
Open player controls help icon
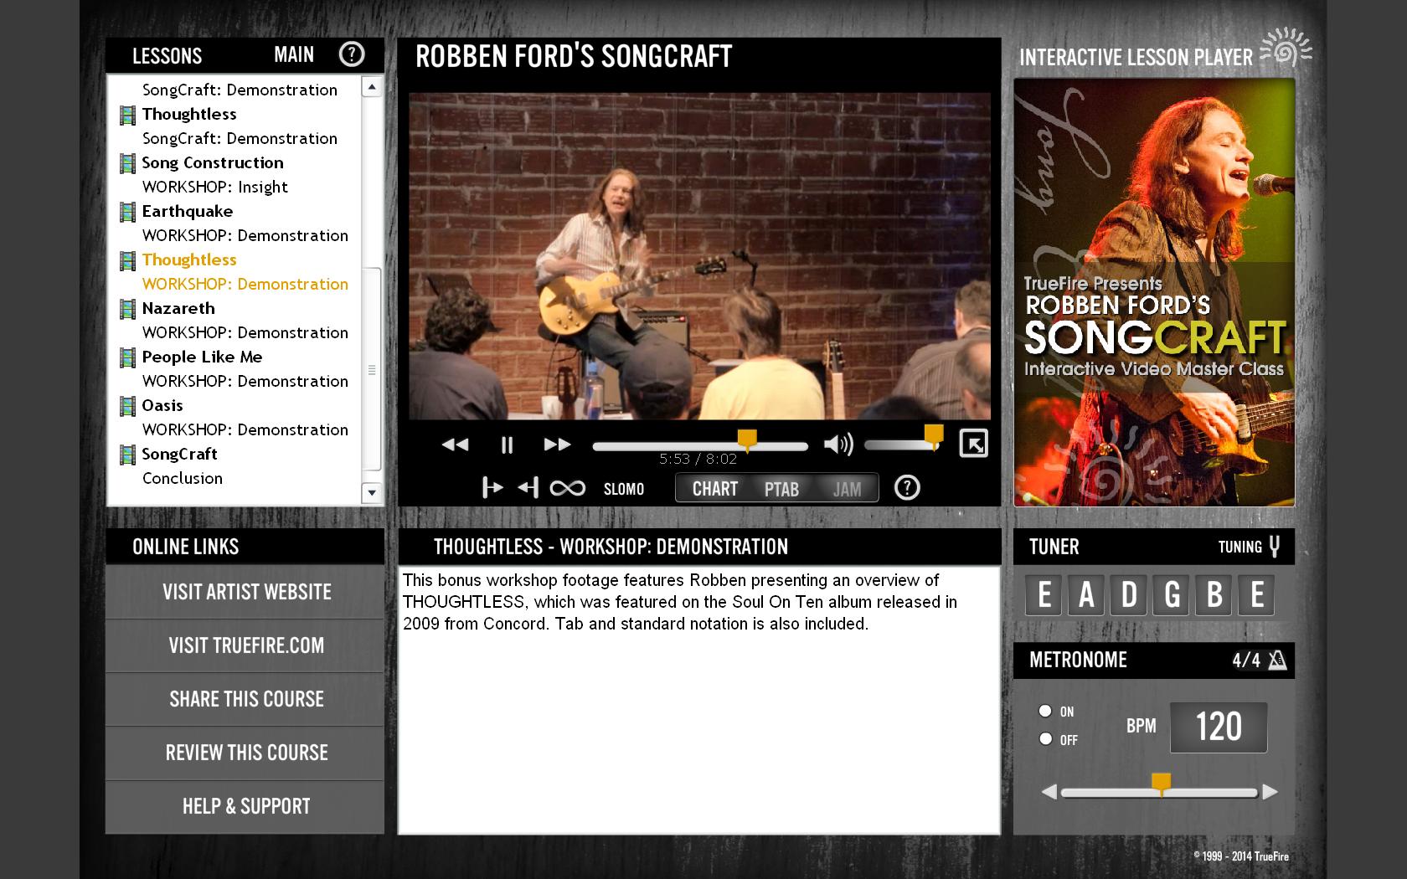[907, 487]
